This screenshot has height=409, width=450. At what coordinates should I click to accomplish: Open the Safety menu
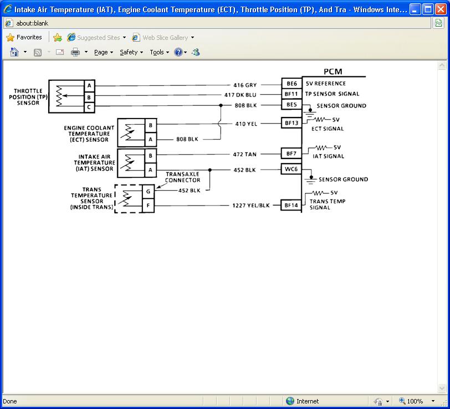131,52
